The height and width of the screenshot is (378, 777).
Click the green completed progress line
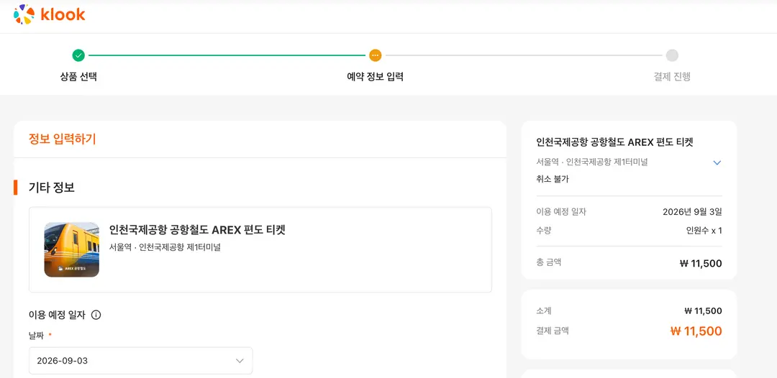point(227,55)
